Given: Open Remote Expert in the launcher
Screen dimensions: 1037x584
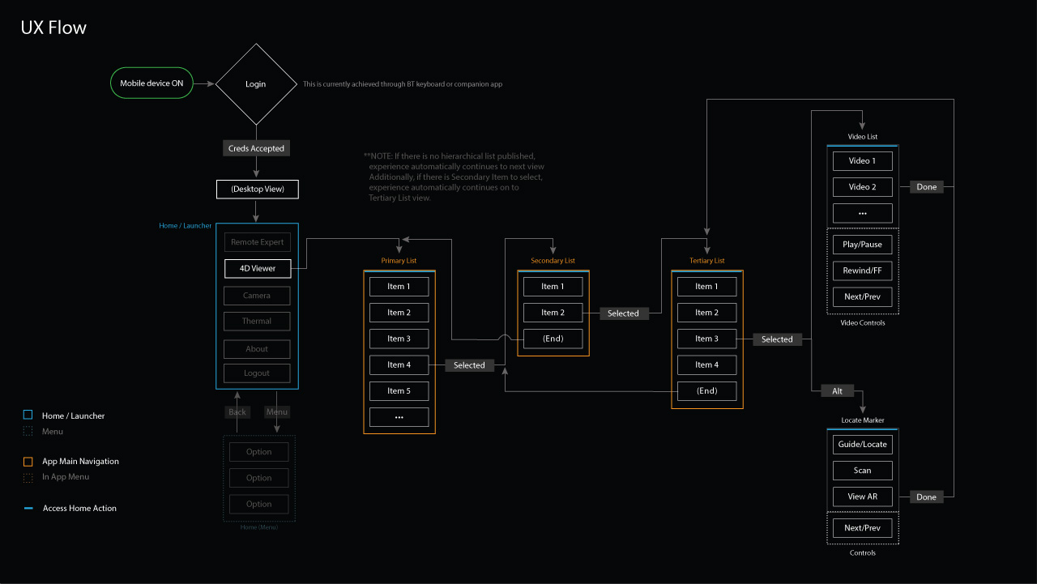Looking at the screenshot, I should [257, 242].
